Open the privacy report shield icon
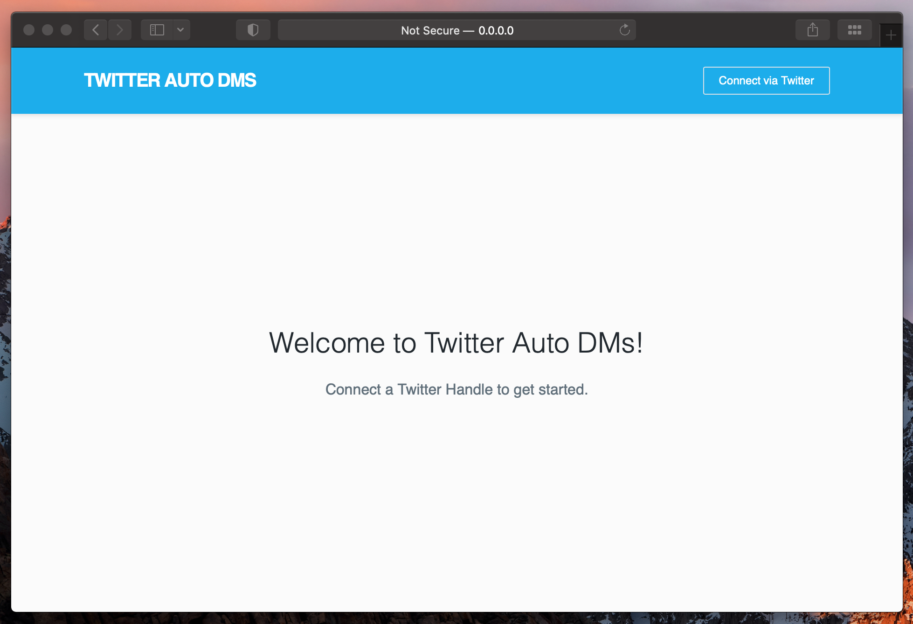This screenshot has height=624, width=913. 253,30
